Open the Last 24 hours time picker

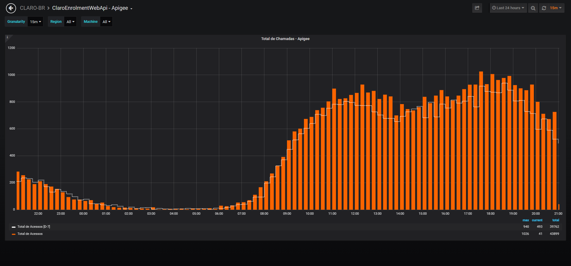click(x=508, y=8)
